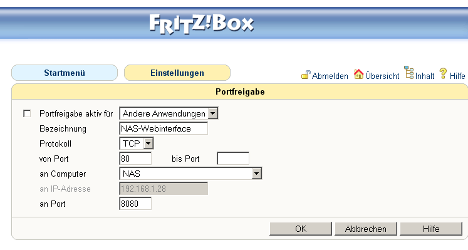Viewport: 468px width, 250px height.
Task: Click the an Port 8080 field
Action: [x=135, y=204]
